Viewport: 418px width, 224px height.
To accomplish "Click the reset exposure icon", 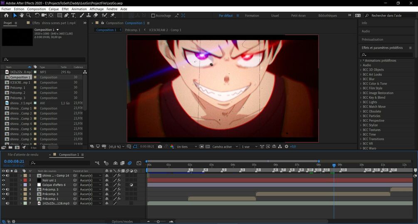I will (287, 146).
